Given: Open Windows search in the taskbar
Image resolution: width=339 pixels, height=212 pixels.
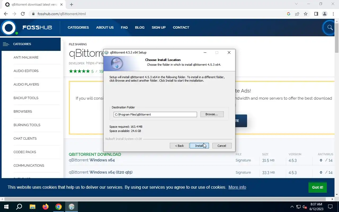Looking at the screenshot, I should click(x=19, y=207).
